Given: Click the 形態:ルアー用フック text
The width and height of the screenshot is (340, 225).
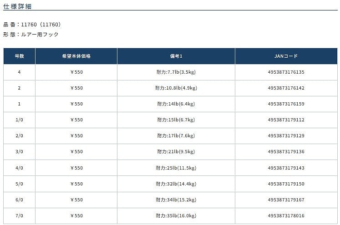Looking at the screenshot, I should point(31,35).
